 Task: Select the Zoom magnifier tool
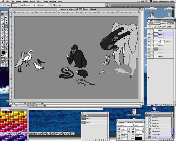[6, 48]
